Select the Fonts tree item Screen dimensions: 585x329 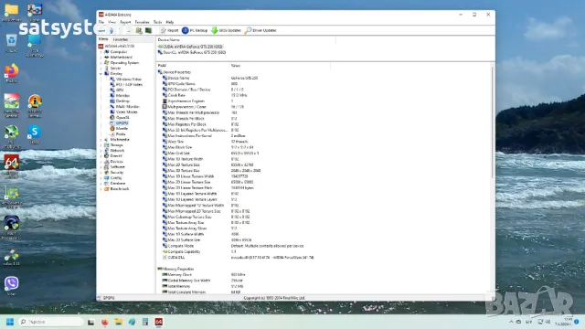point(121,134)
